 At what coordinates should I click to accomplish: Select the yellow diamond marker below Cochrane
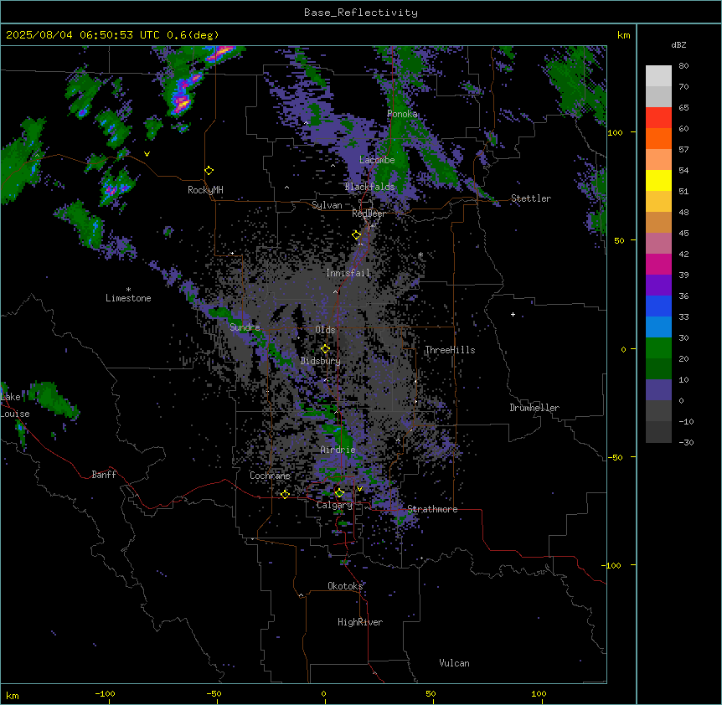pyautogui.click(x=285, y=494)
